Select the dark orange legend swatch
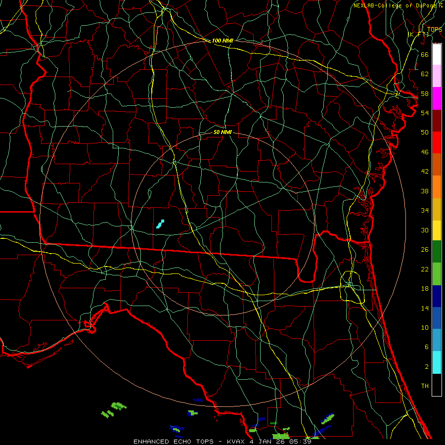The height and width of the screenshot is (445, 445). [x=437, y=165]
